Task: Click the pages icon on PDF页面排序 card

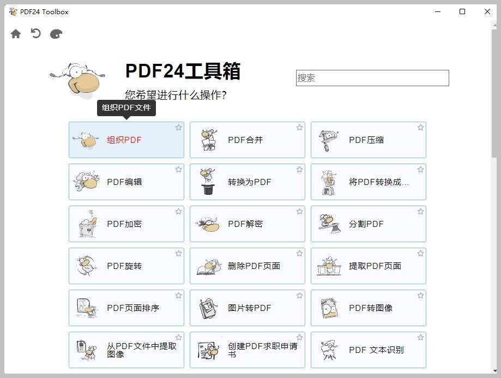Action: pos(86,308)
